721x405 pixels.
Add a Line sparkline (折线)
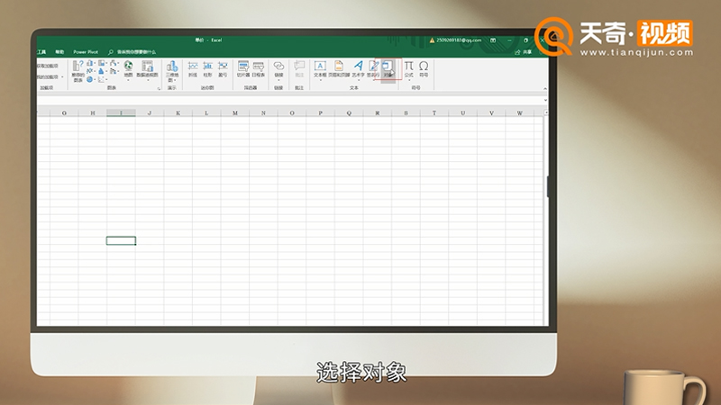(x=193, y=69)
